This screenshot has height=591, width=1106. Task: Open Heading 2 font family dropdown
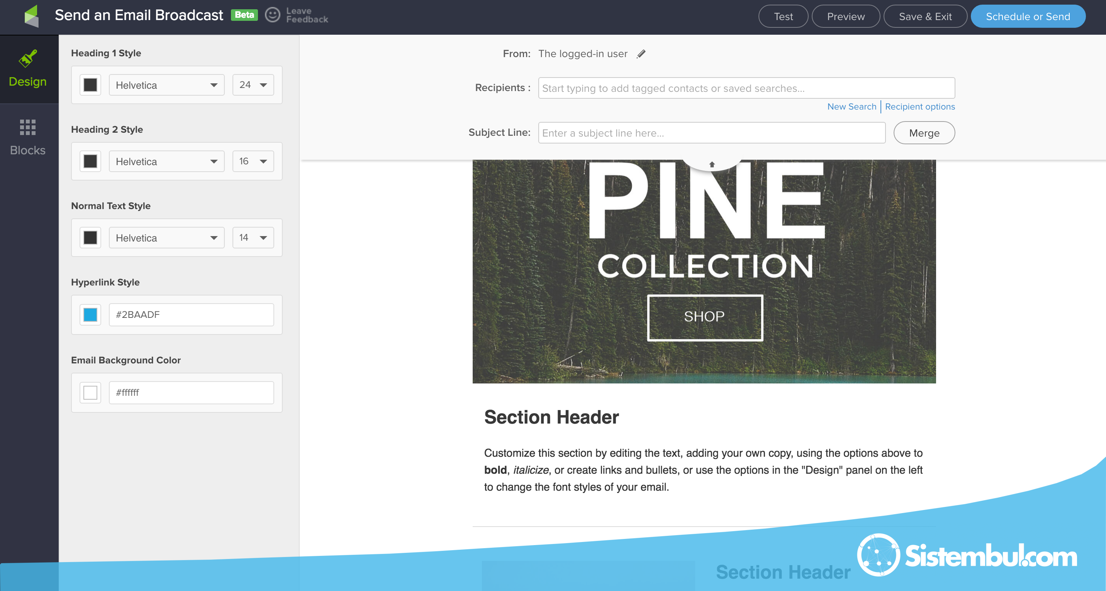pos(166,161)
